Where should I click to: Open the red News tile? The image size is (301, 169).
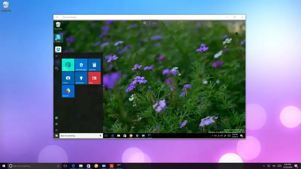coord(94,78)
